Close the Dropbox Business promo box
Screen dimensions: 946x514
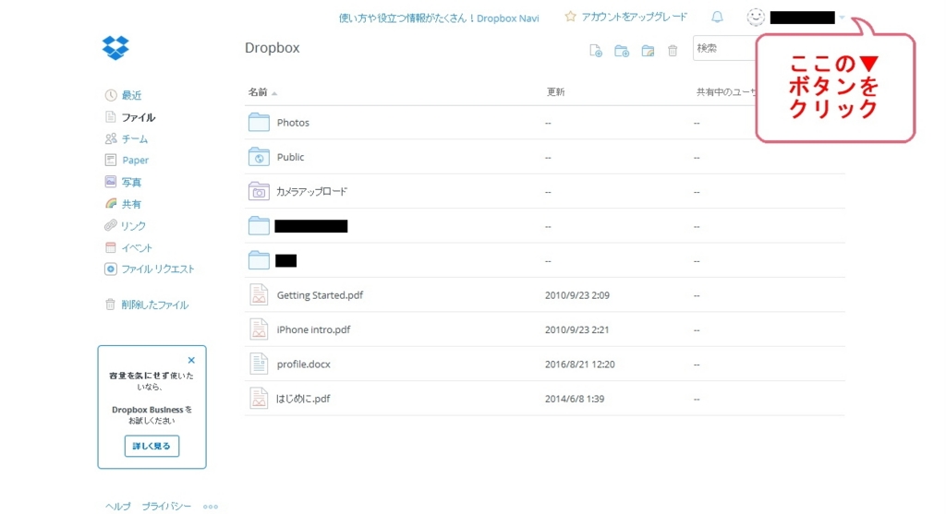click(191, 360)
